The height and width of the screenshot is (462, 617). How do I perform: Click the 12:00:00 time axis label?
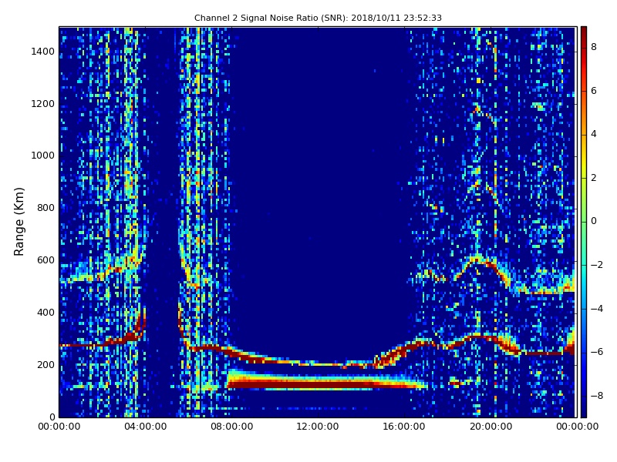(318, 427)
